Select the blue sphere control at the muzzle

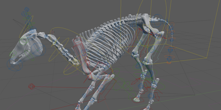tap(15, 65)
